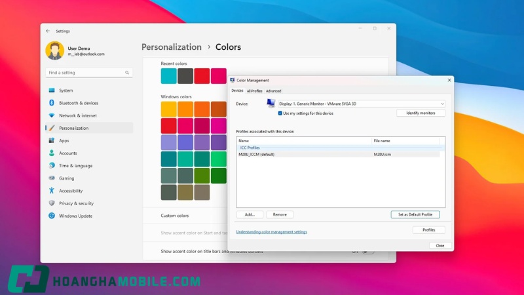Viewport: 524px width, 295px height.
Task: Open Network & internet via its icon
Action: point(52,115)
